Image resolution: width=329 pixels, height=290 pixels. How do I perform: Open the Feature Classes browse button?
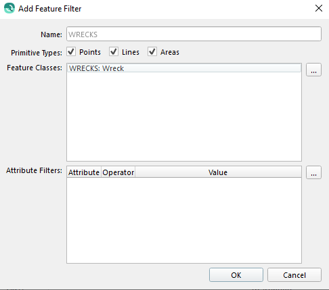pyautogui.click(x=313, y=70)
